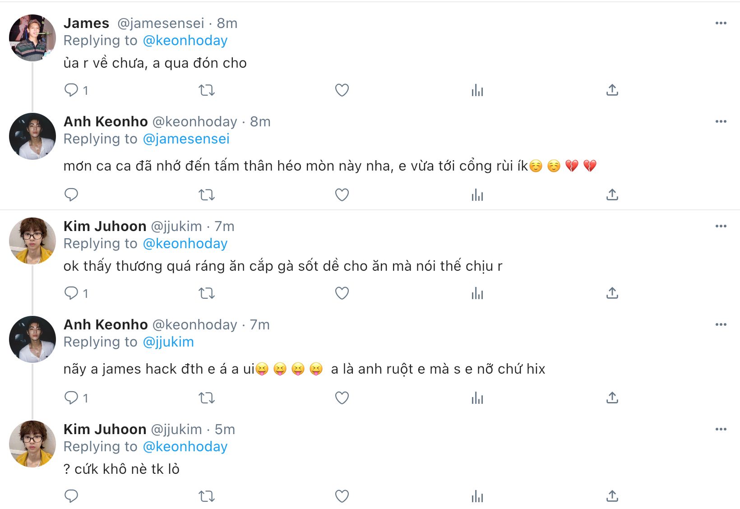The width and height of the screenshot is (740, 509).
Task: Like Kim Juhoon's 5m tweet
Action: point(342,496)
